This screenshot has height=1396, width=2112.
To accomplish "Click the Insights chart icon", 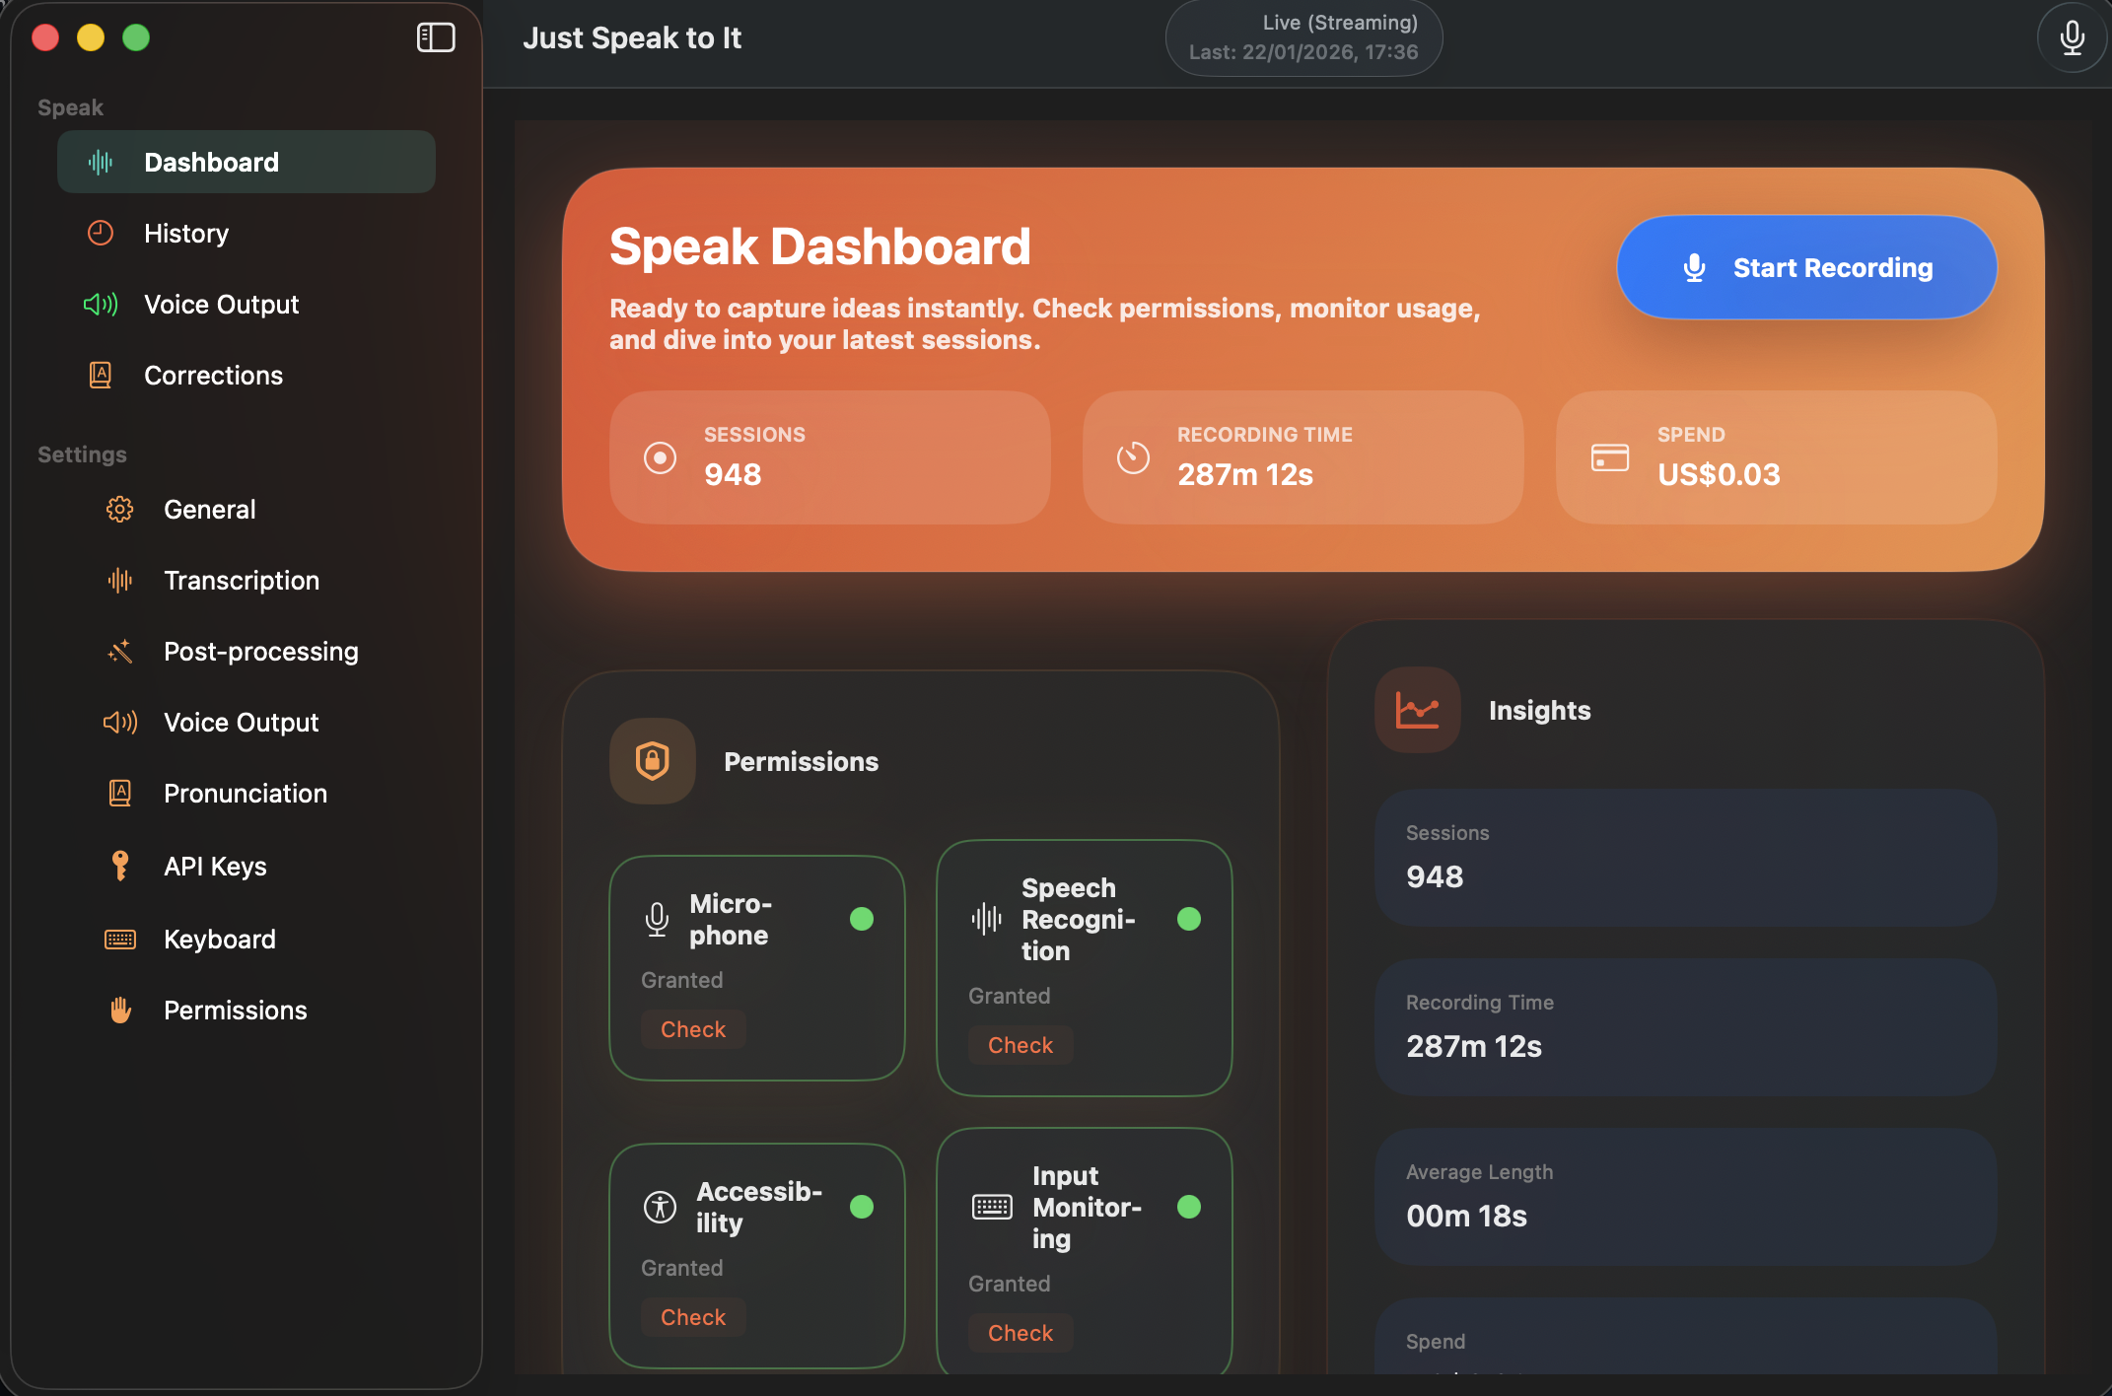I will (1417, 709).
